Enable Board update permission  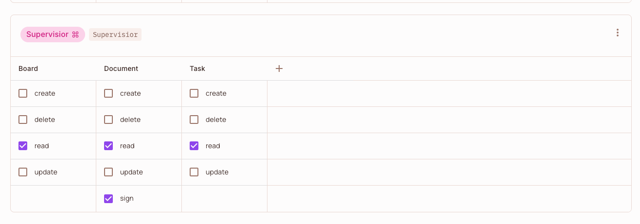coord(23,172)
